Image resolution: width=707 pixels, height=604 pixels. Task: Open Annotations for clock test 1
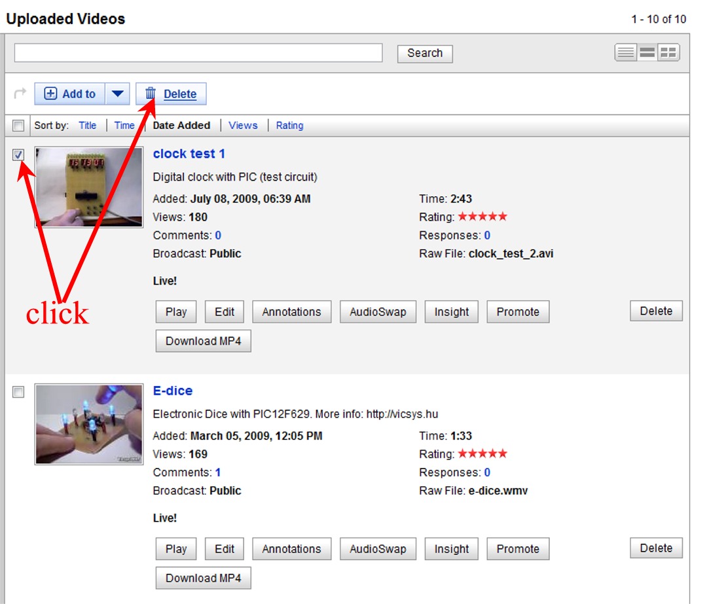click(x=292, y=312)
